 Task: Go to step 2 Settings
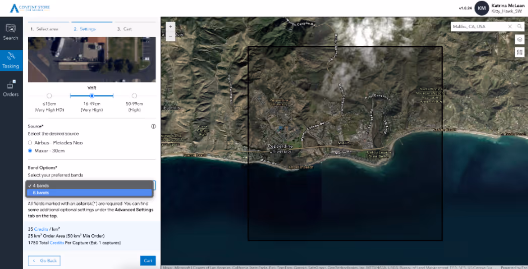click(85, 29)
